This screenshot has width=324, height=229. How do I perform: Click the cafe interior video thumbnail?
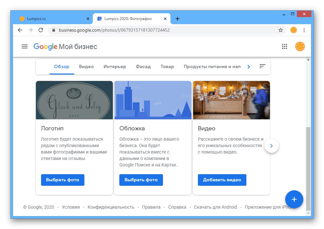coord(232,100)
